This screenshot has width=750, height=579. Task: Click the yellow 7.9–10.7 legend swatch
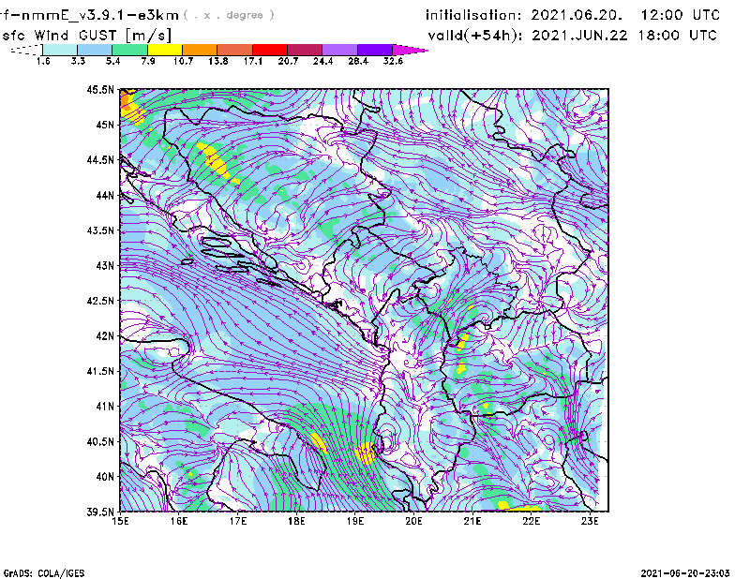165,50
